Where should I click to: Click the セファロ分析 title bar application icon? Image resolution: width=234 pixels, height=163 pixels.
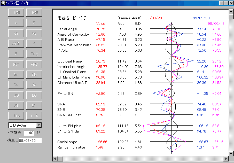[3, 3]
